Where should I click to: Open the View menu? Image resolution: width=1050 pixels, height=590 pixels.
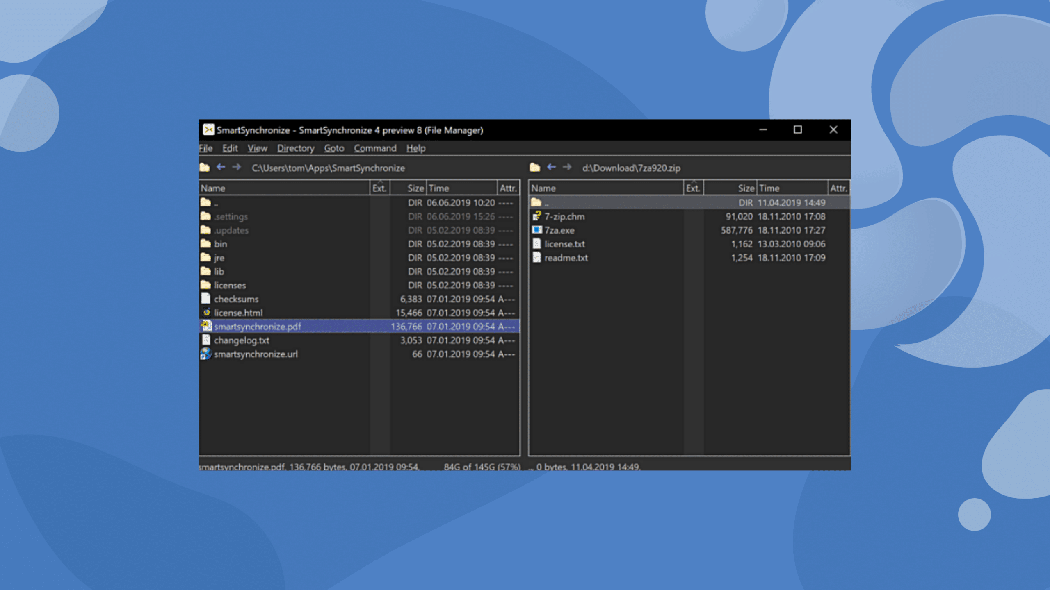click(x=257, y=148)
